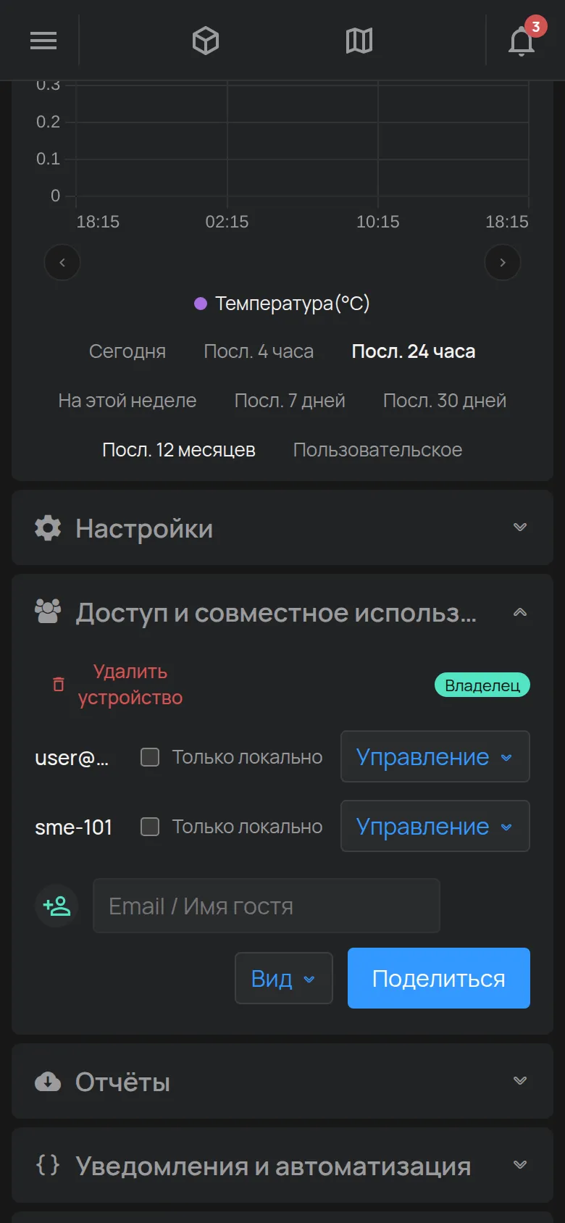Click the 10:15 chart axis label
565x1223 pixels.
coord(378,222)
